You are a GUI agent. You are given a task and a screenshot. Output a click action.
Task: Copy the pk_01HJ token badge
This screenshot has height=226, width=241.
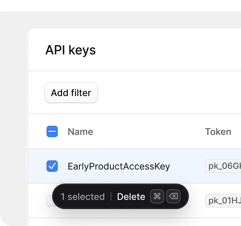(223, 201)
